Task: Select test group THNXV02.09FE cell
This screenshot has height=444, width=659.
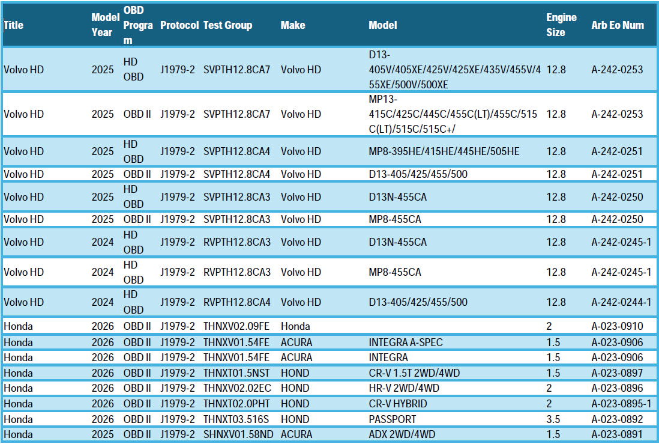Action: point(236,326)
